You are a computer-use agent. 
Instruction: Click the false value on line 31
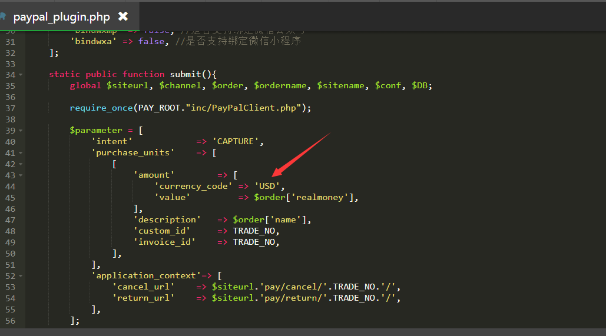(151, 41)
